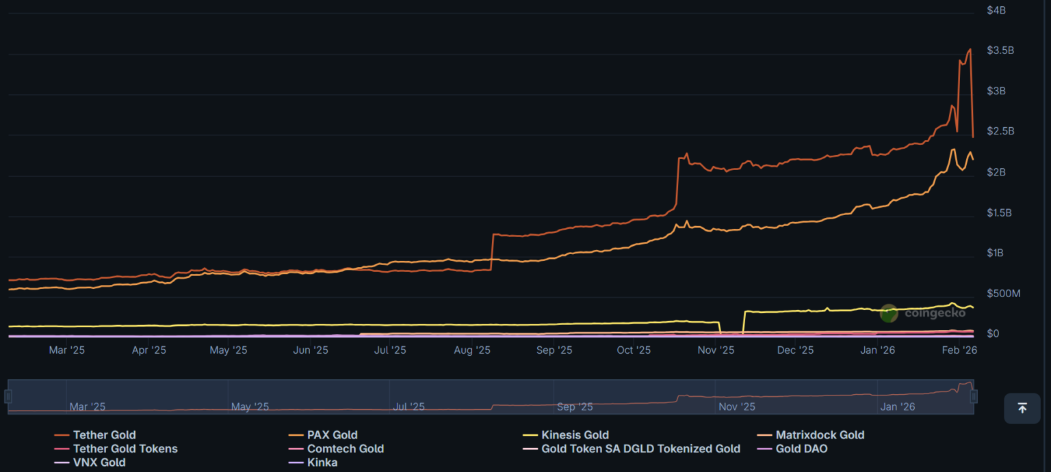Screen dimensions: 1051x472
Task: Click the Mar '25 label in range navigator
Action: (x=88, y=406)
